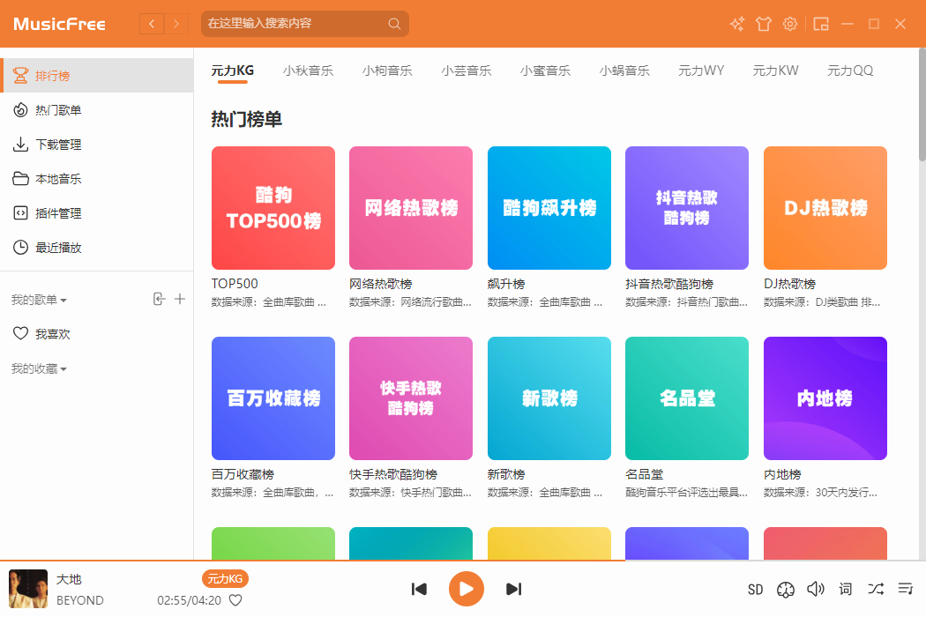Open the skin/theme t-shirt icon
Screen dimensions: 926x617
(763, 24)
